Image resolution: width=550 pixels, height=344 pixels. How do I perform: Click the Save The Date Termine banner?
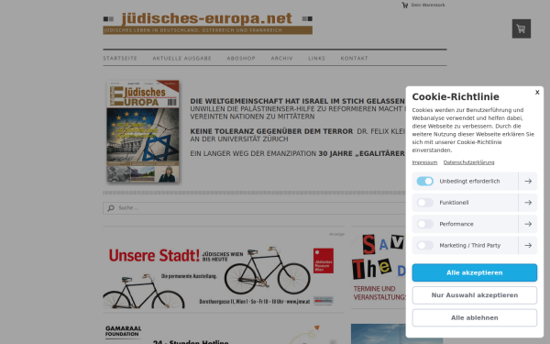(379, 268)
